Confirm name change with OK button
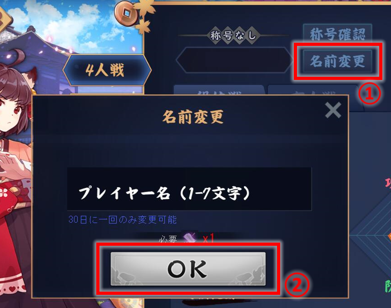Viewport: 391px width, 308px height. 188,268
